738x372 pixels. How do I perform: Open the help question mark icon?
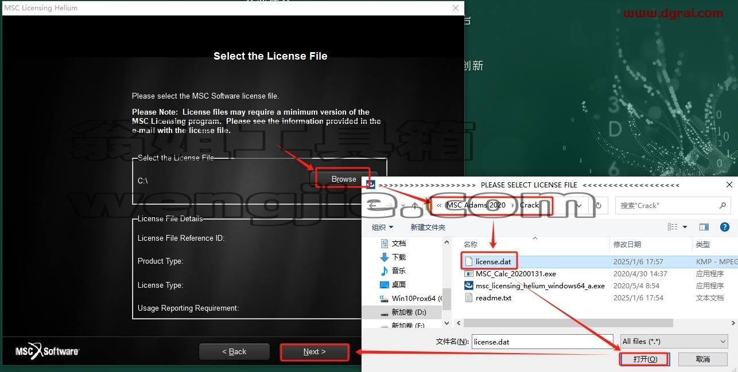(724, 227)
